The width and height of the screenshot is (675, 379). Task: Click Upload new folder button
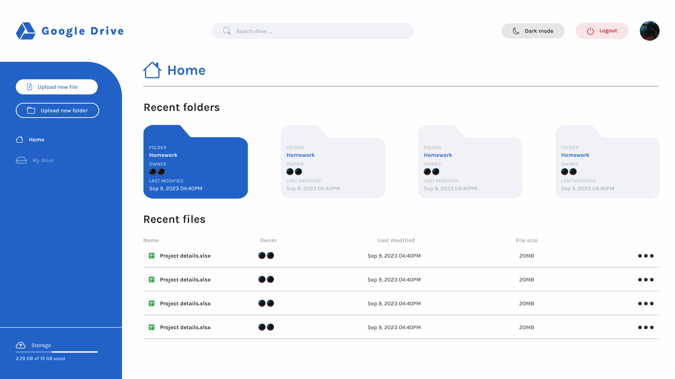(57, 111)
